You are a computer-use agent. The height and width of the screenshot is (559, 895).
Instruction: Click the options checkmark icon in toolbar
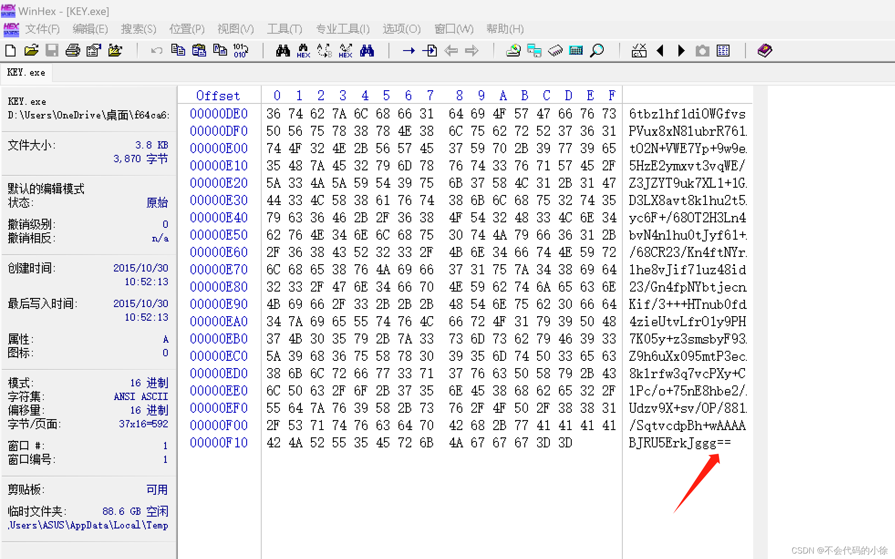click(639, 51)
